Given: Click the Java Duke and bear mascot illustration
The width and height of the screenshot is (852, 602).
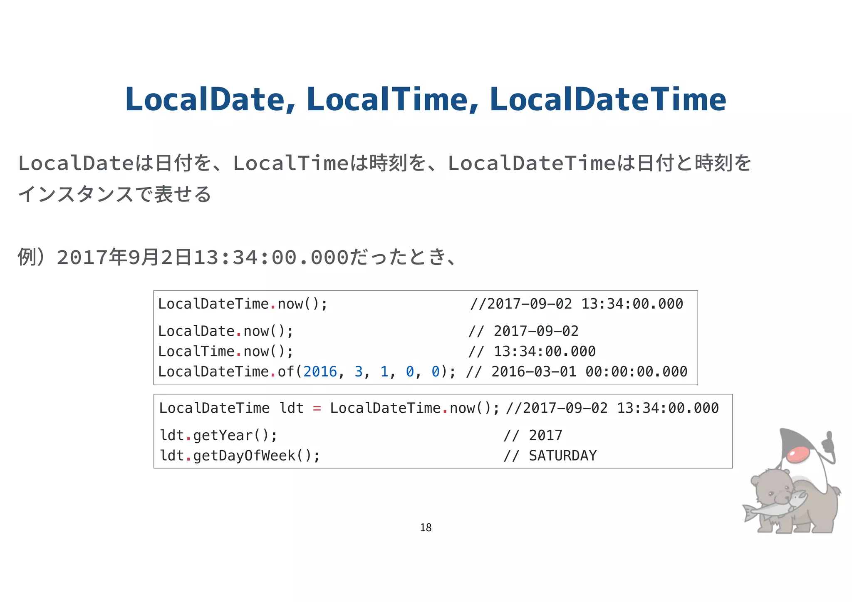Looking at the screenshot, I should [792, 481].
